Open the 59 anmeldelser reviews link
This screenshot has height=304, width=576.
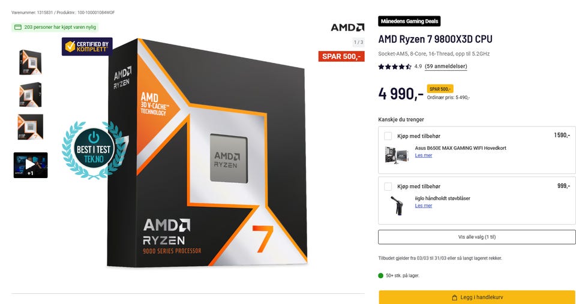[446, 67]
